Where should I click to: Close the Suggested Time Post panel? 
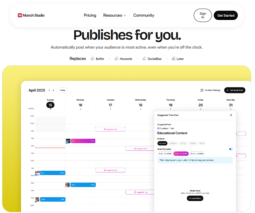pyautogui.click(x=231, y=115)
